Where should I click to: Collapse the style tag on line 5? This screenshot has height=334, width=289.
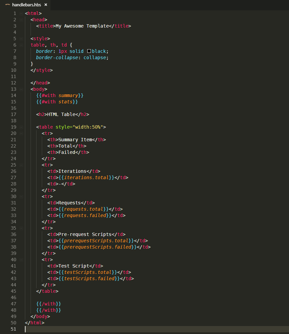pyautogui.click(x=21, y=39)
